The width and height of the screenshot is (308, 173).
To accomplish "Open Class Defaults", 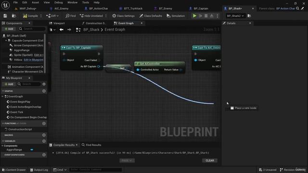I will coord(151,16).
